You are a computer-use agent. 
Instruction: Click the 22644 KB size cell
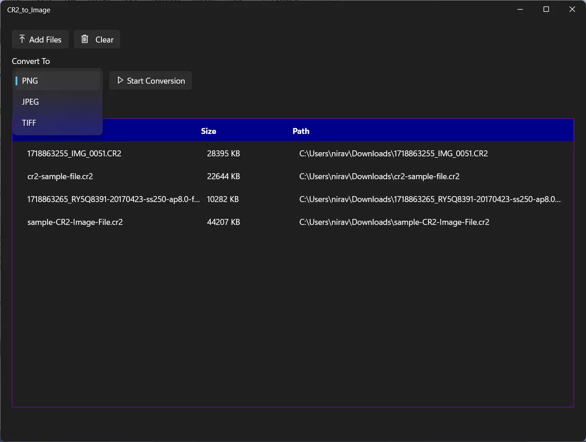tap(224, 176)
